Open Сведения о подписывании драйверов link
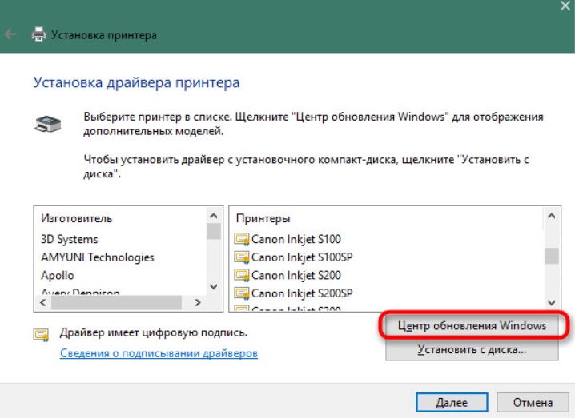This screenshot has height=418, width=575. [159, 353]
